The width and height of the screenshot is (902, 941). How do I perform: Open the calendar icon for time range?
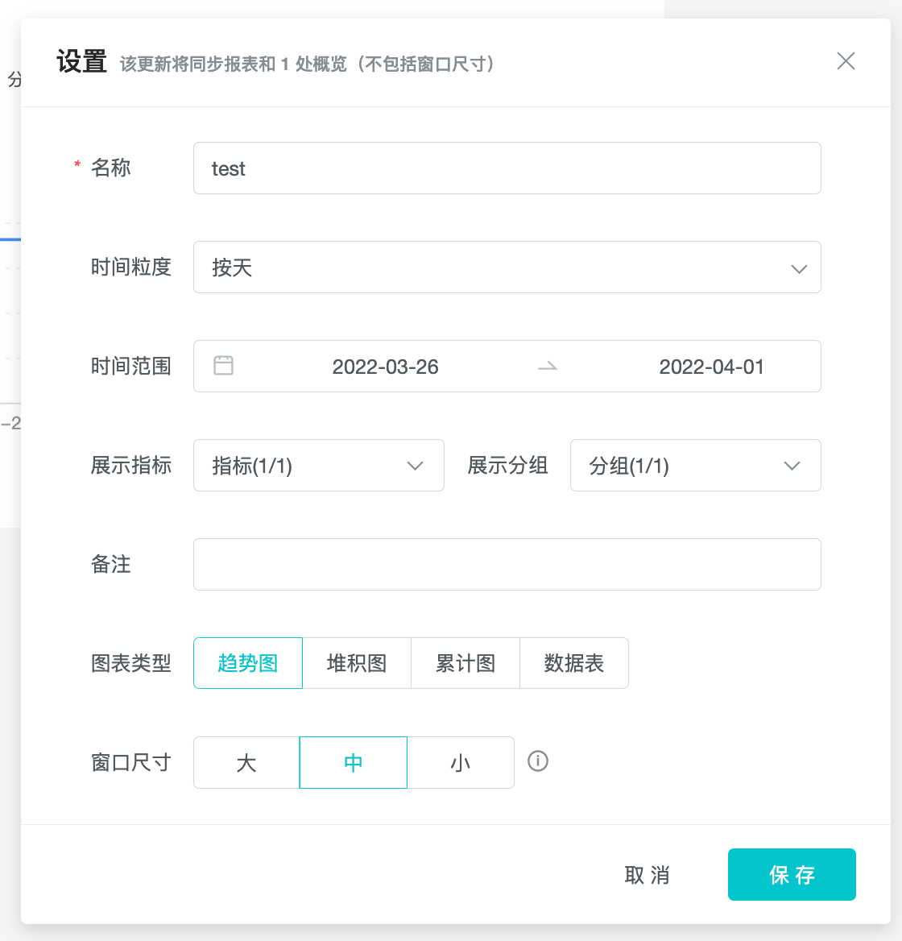223,366
